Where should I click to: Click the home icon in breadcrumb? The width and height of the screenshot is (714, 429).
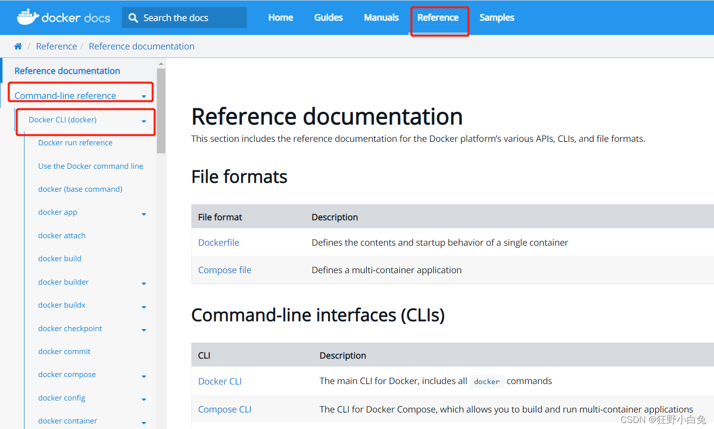18,46
